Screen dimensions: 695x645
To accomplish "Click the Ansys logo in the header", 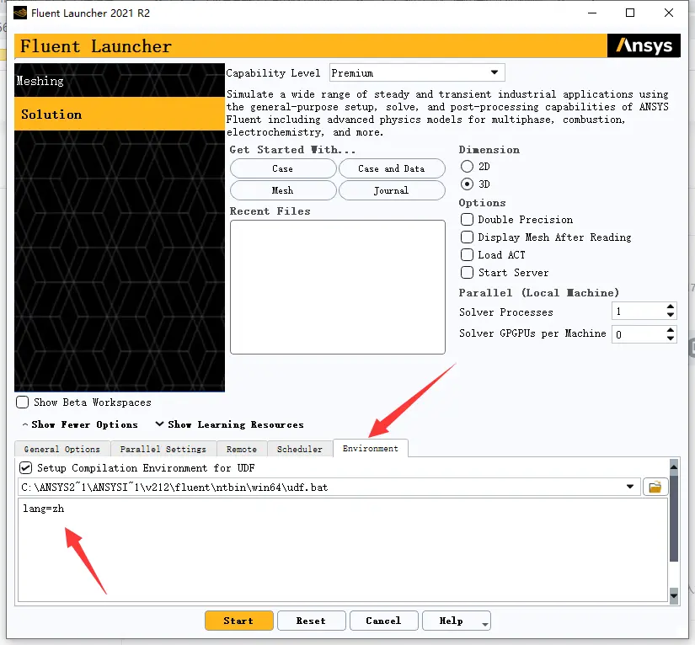I will point(644,45).
